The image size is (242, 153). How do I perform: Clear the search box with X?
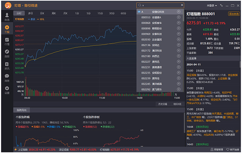(x=182, y=5)
